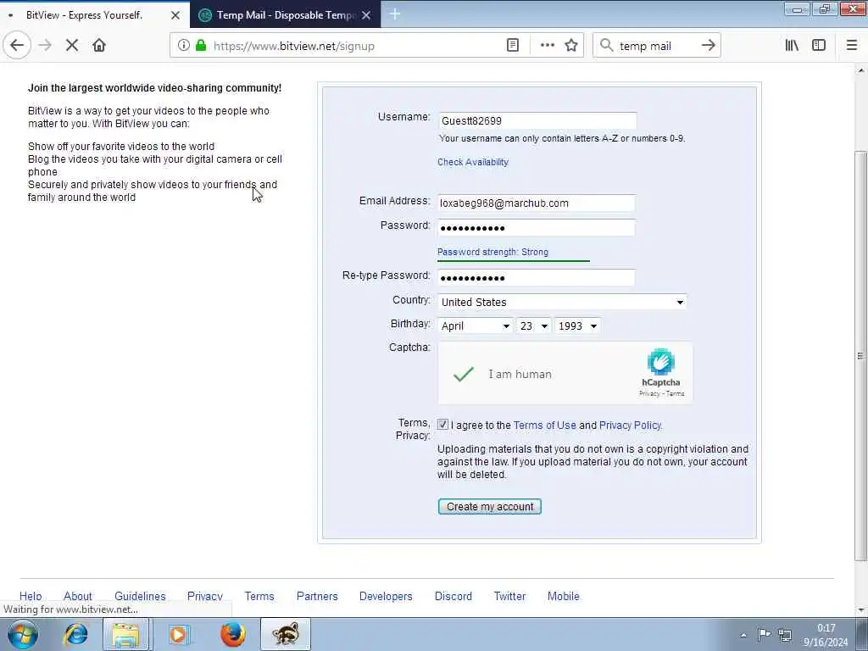Open the Firefox hamburger menu
The width and height of the screenshot is (868, 651).
point(851,46)
